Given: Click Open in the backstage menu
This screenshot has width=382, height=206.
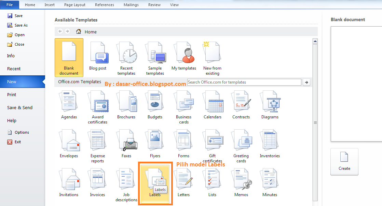Looking at the screenshot, I should pyautogui.click(x=16, y=35).
